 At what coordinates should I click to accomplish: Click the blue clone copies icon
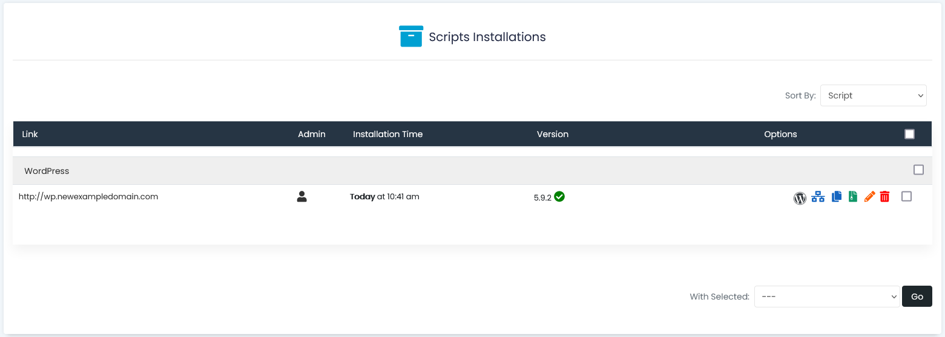837,196
